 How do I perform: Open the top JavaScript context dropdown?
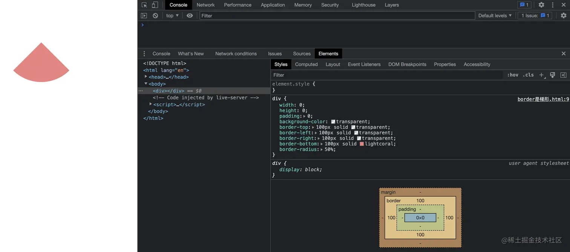click(172, 15)
